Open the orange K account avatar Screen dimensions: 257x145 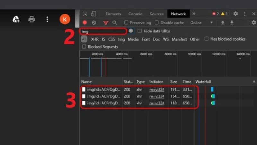point(65,19)
